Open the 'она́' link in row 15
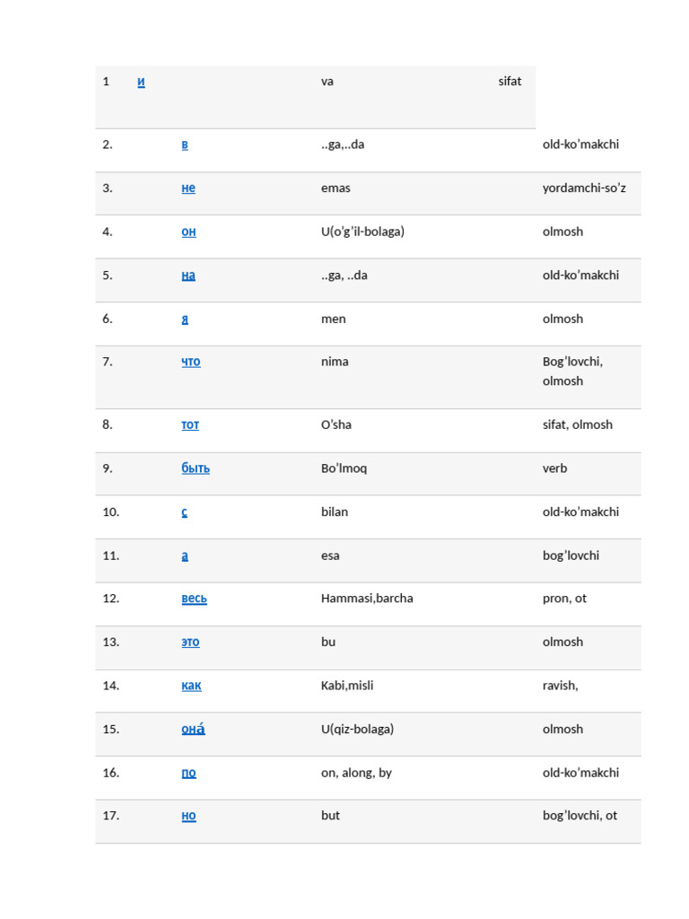This screenshot has height=919, width=689. coord(193,729)
